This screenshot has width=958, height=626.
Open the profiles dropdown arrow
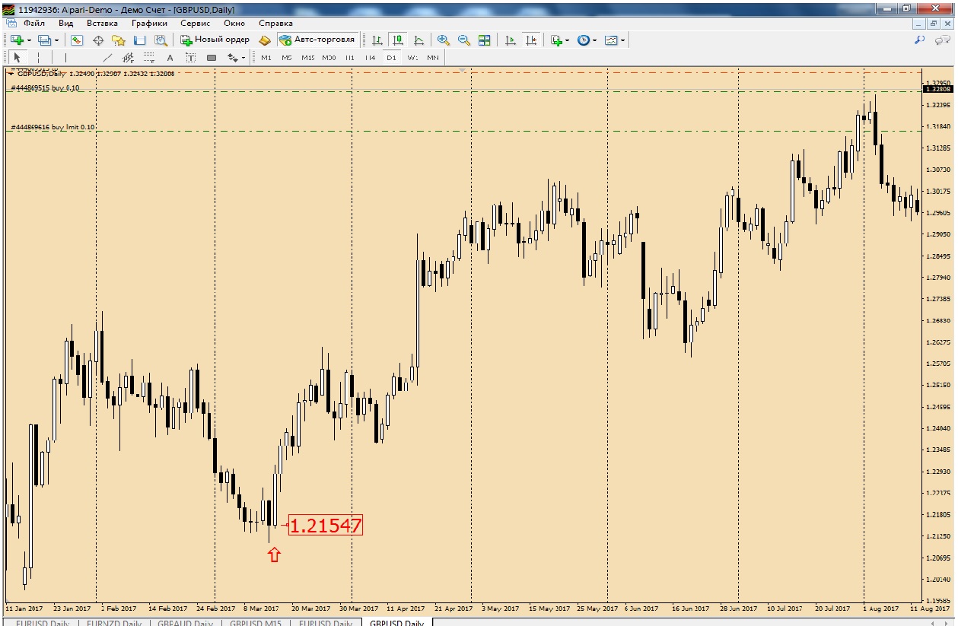tap(56, 40)
